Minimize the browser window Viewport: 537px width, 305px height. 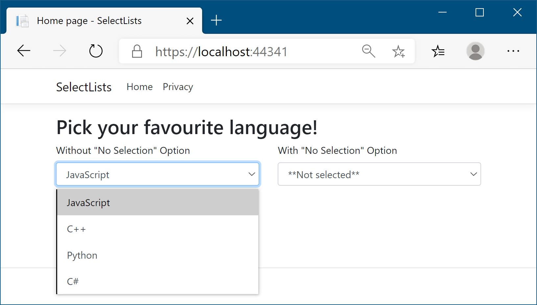442,12
